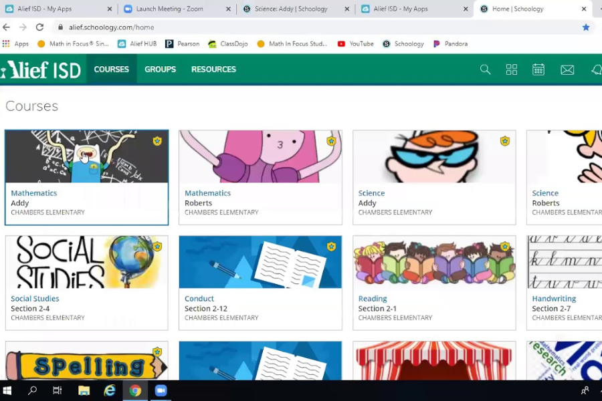Open Zoom from the taskbar
602x401 pixels.
[x=161, y=390]
